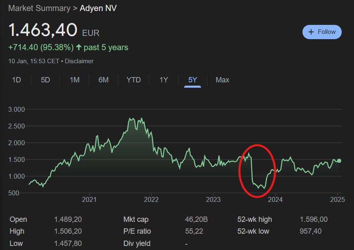Select the 6M time range tab
Screen dimensions: 354x250
tap(104, 80)
